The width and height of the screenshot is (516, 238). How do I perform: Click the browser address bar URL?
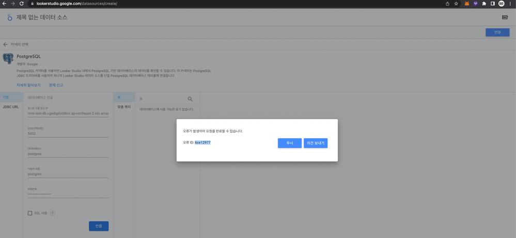[x=76, y=4]
